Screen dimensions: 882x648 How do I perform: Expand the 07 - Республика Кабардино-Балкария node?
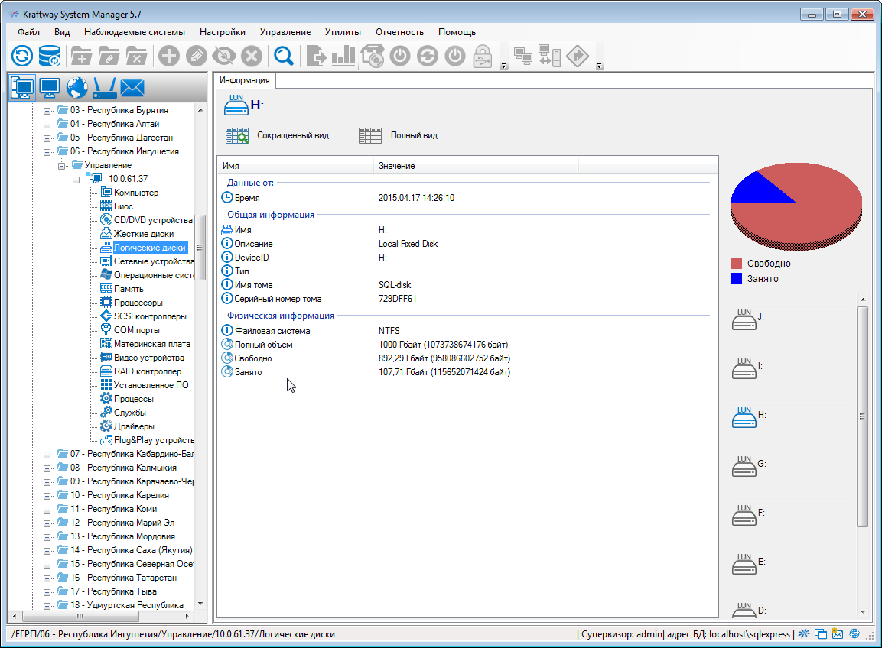pyautogui.click(x=47, y=453)
